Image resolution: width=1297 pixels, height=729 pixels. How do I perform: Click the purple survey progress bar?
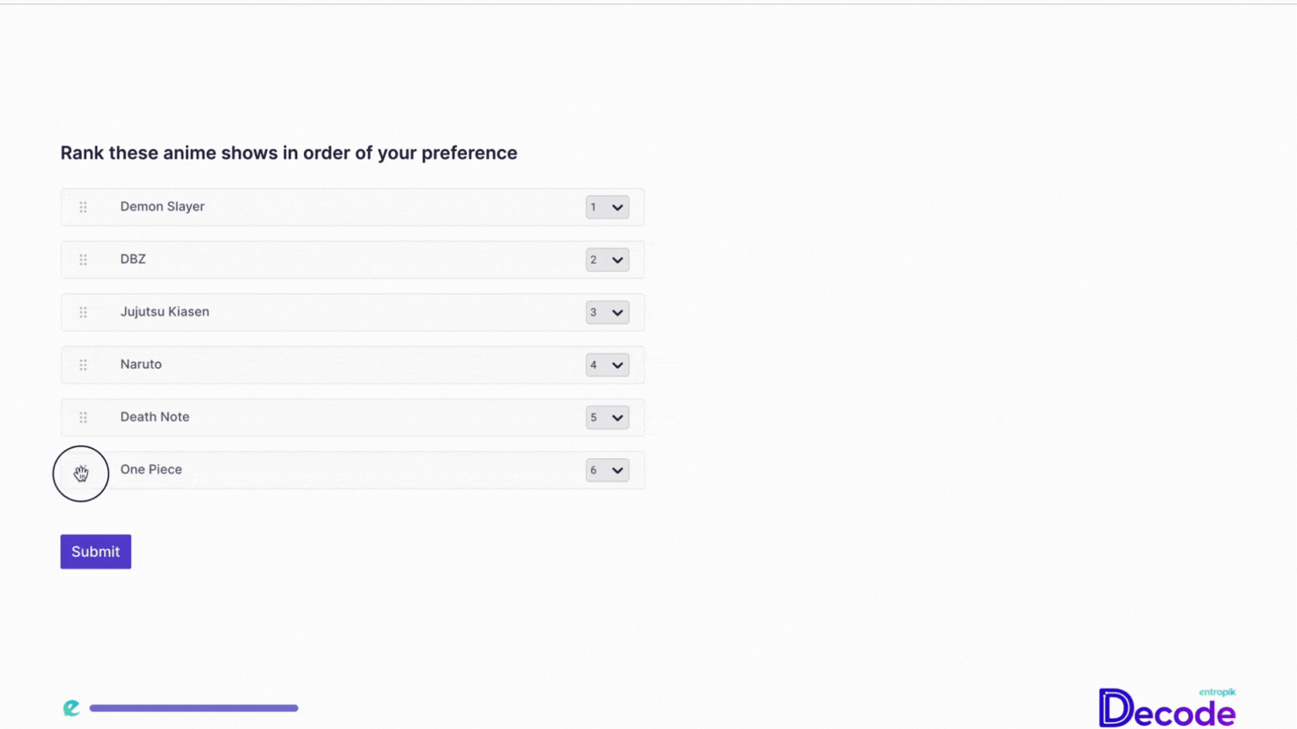click(193, 708)
